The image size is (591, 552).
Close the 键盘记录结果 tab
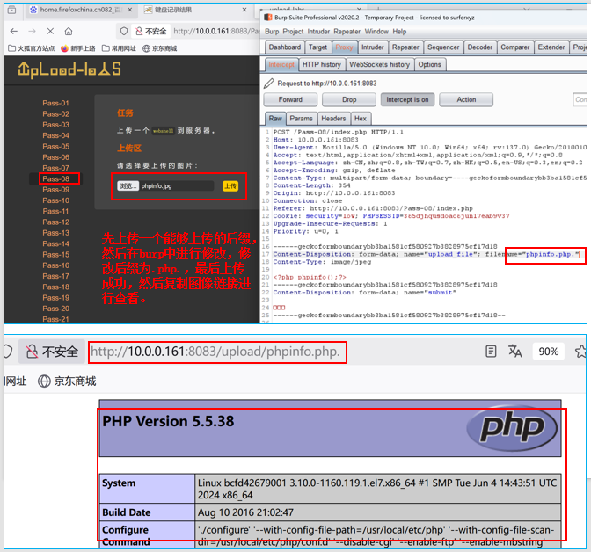[x=244, y=10]
